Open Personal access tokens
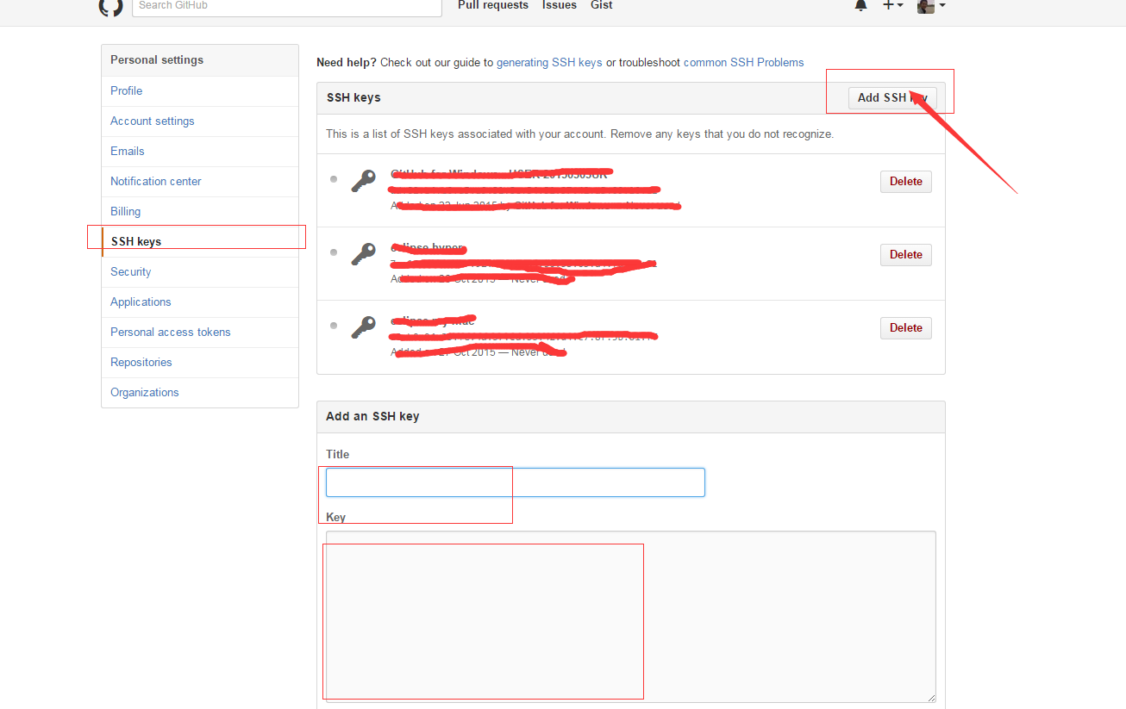This screenshot has height=709, width=1126. point(200,332)
